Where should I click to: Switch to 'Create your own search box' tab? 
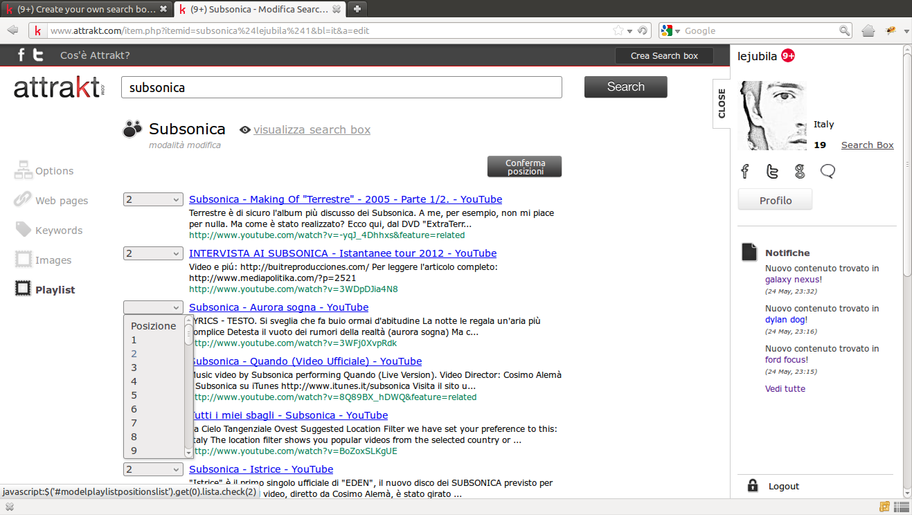(x=86, y=9)
